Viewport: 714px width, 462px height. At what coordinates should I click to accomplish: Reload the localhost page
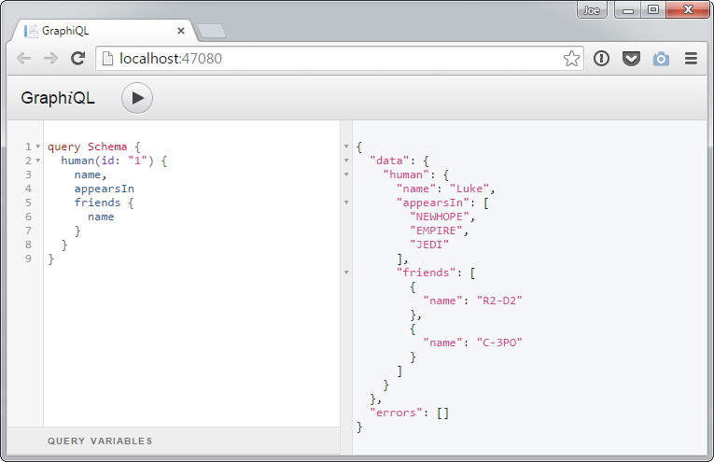click(77, 58)
